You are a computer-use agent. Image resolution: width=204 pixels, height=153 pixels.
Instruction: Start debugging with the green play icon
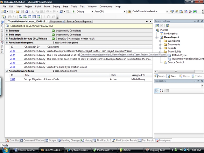[73, 12]
